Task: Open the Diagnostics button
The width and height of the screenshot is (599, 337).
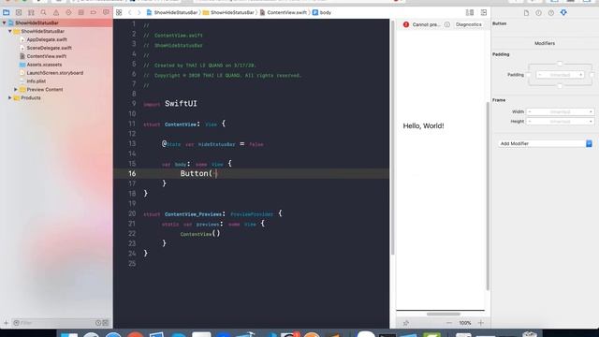Action: click(468, 24)
